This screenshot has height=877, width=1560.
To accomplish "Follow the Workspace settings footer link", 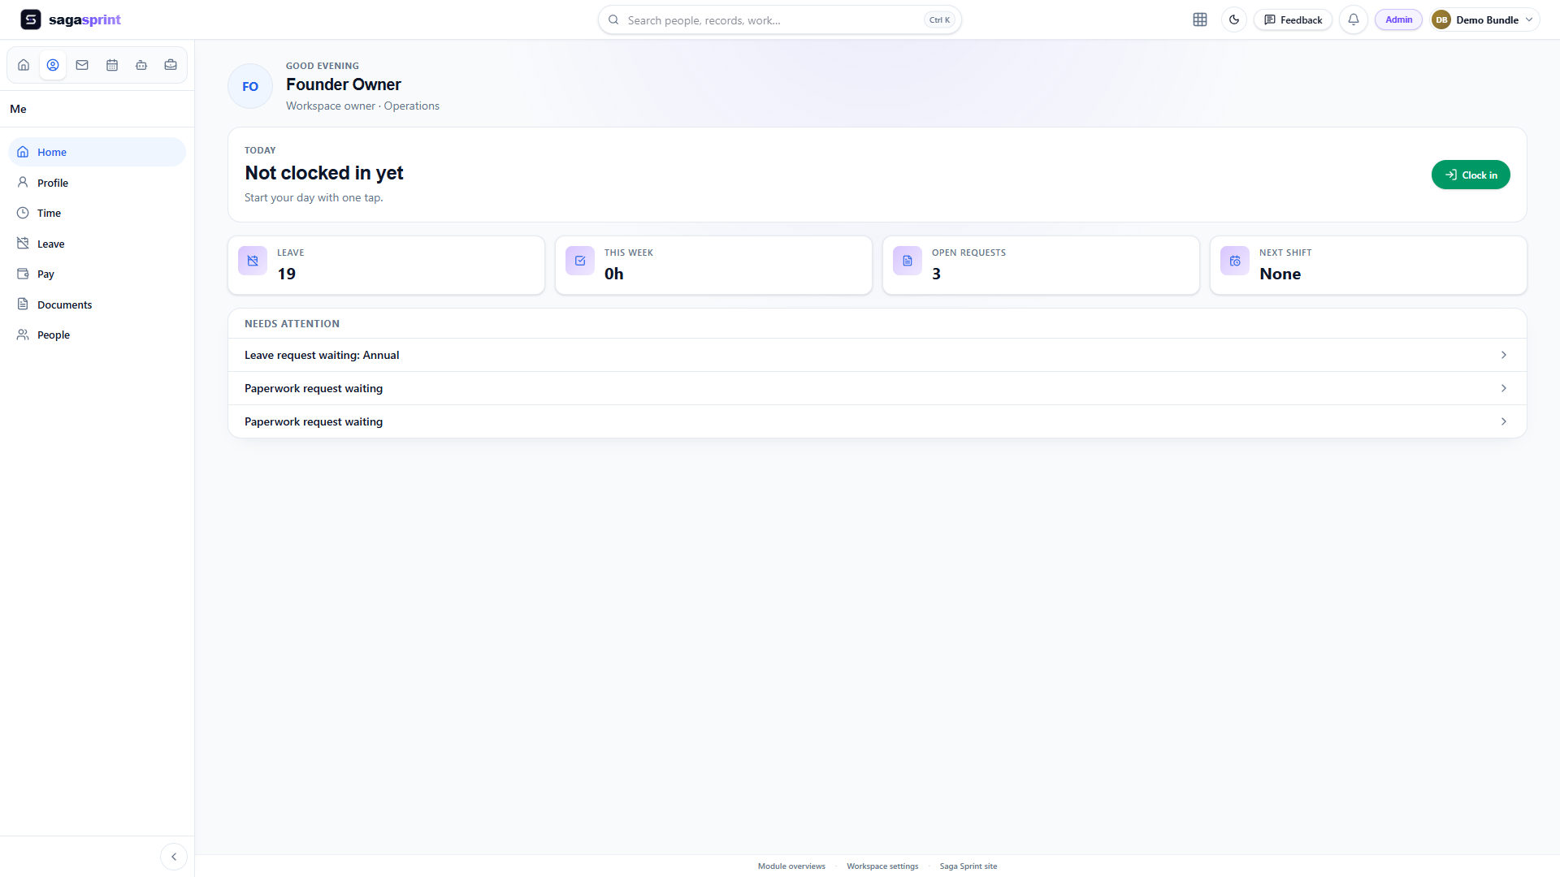I will point(882,866).
